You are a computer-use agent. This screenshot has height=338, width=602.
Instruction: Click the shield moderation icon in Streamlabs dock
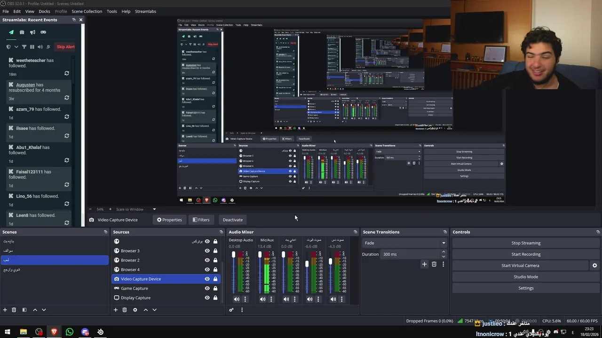click(x=8, y=47)
